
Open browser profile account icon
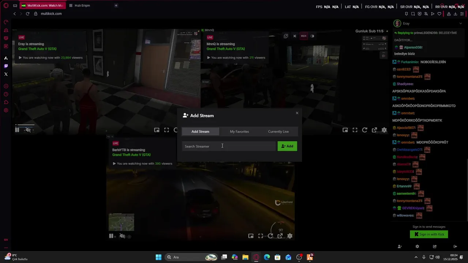(x=449, y=14)
